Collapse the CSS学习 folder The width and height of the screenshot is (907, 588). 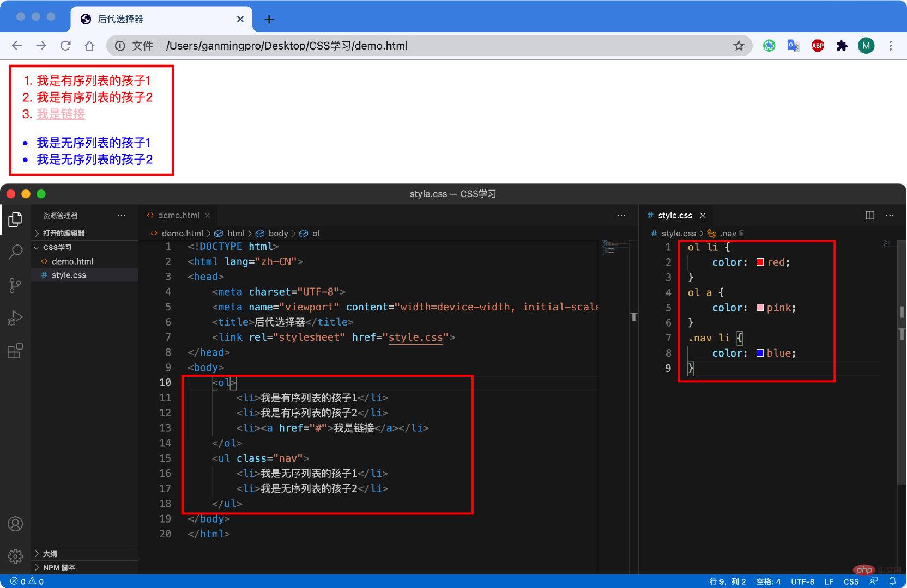pos(84,247)
